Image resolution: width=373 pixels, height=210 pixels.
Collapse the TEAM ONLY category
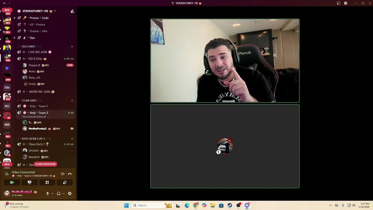[41, 101]
